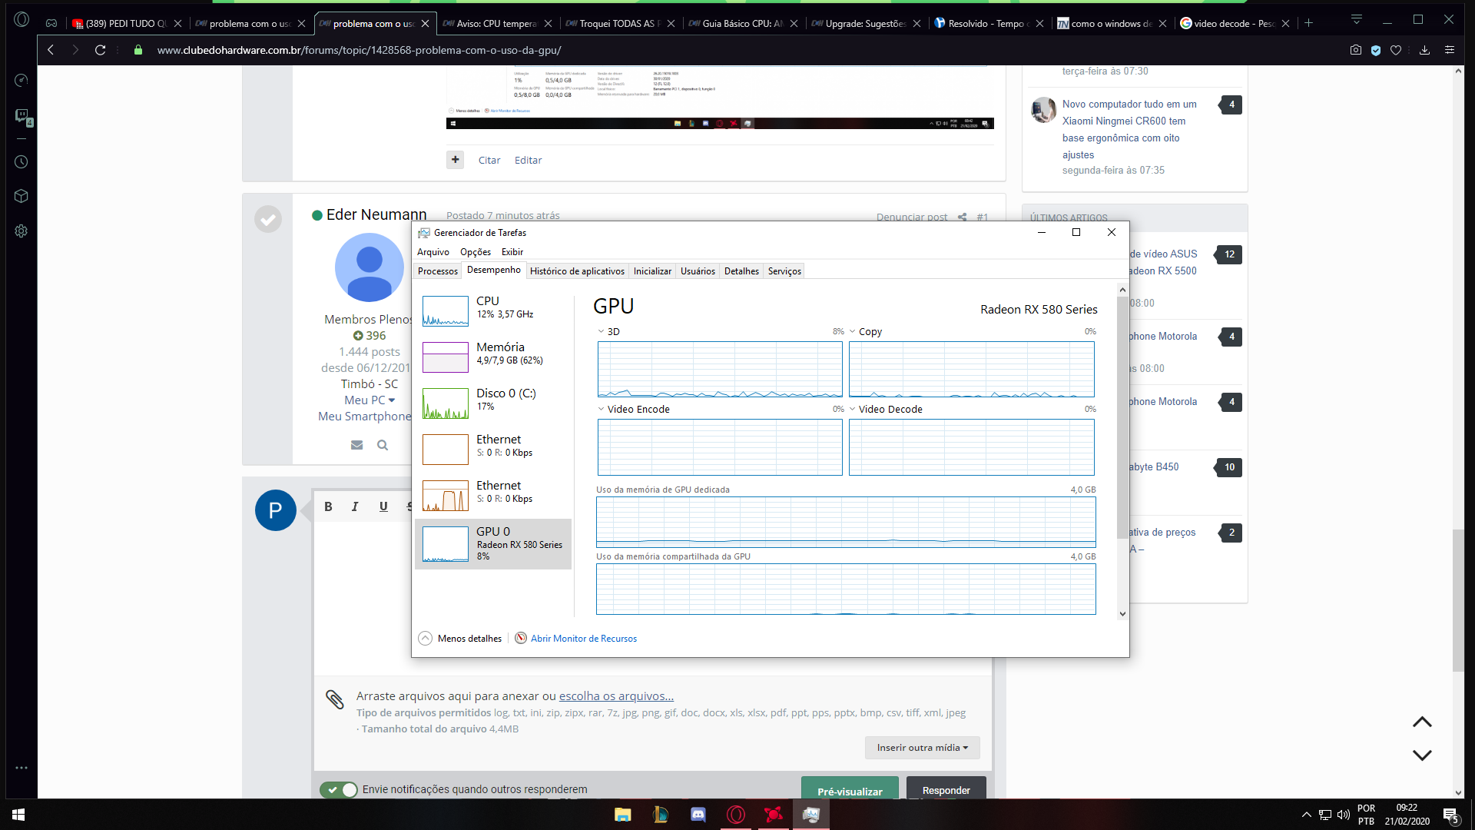The width and height of the screenshot is (1475, 830).
Task: Select Disco 0 (C:) in performance list
Action: tap(493, 403)
